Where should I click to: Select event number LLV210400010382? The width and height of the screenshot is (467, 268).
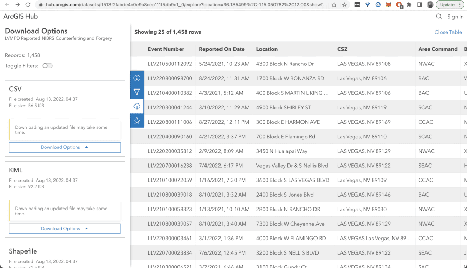170,93
